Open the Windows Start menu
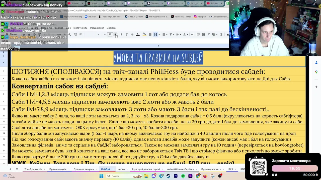Screen dimensions: 321x180 (101, 176)
